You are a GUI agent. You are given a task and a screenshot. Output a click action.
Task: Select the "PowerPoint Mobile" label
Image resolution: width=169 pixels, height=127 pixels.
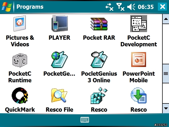pyautogui.click(x=139, y=77)
